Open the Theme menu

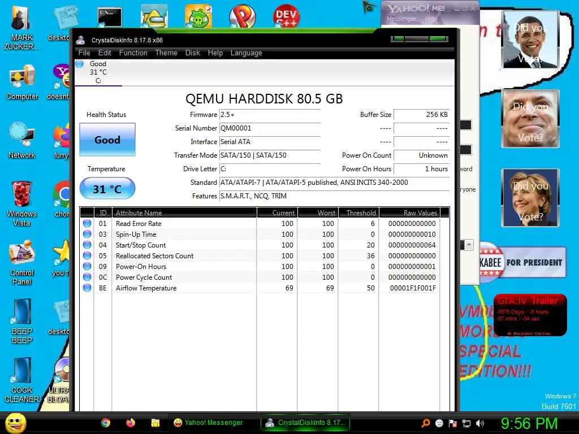[166, 53]
